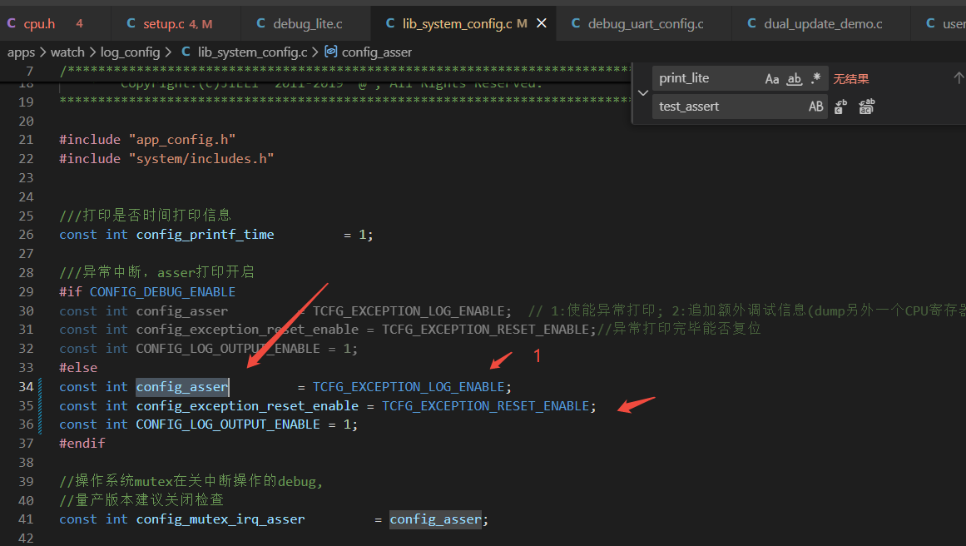The width and height of the screenshot is (966, 546).
Task: Open the apps breadcrumb folder
Action: click(x=21, y=52)
